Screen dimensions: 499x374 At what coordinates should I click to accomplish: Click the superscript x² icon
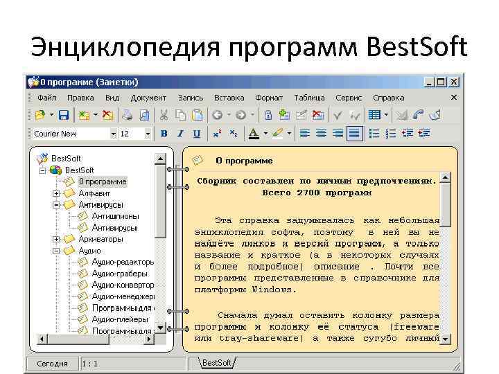[217, 134]
